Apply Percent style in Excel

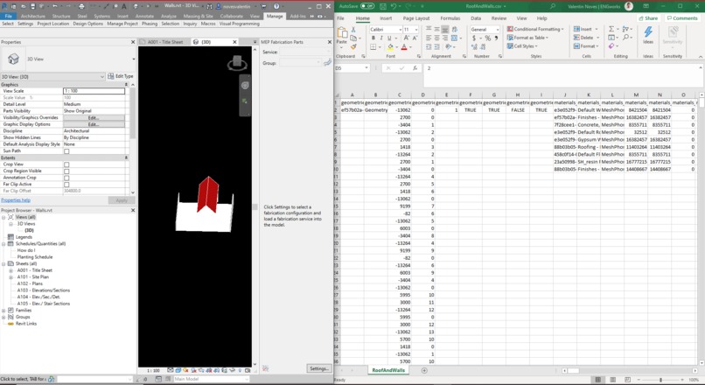pos(488,38)
